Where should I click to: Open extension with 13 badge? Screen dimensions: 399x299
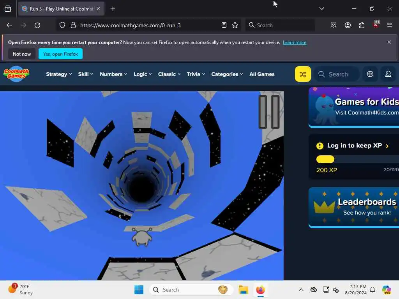click(x=376, y=25)
